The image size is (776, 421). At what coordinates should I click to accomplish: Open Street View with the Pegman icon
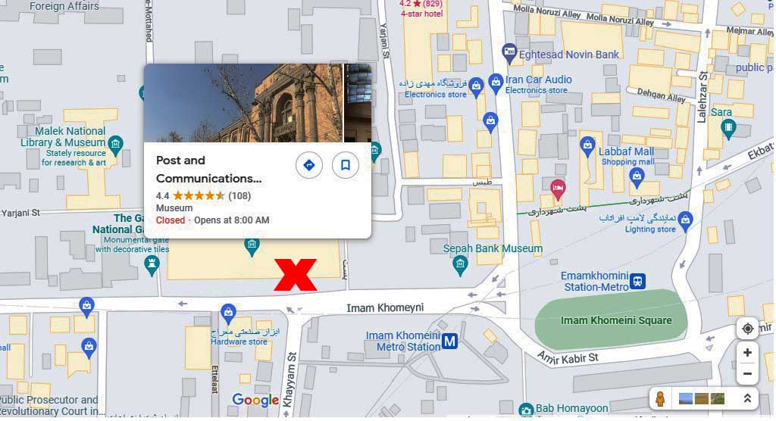(x=660, y=398)
